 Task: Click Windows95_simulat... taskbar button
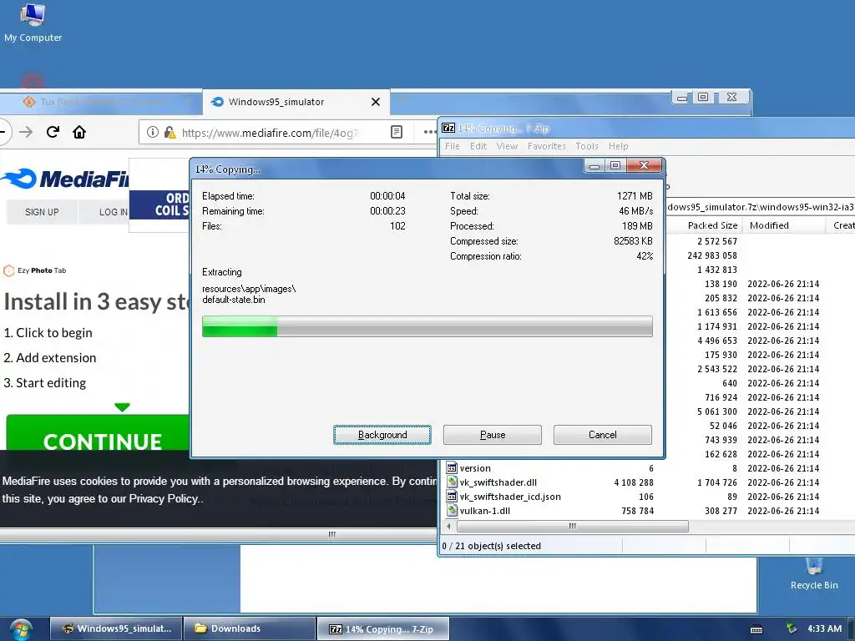click(x=115, y=628)
